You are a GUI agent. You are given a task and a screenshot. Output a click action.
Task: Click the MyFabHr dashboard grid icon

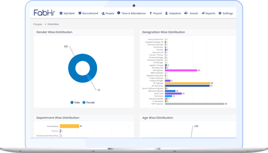(x=61, y=13)
